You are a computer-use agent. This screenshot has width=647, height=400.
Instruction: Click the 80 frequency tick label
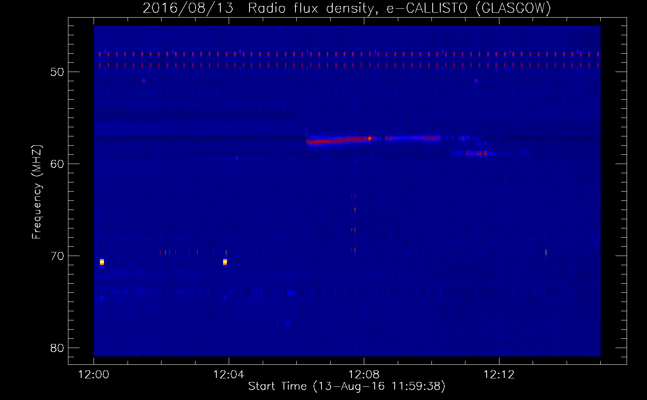(x=57, y=348)
